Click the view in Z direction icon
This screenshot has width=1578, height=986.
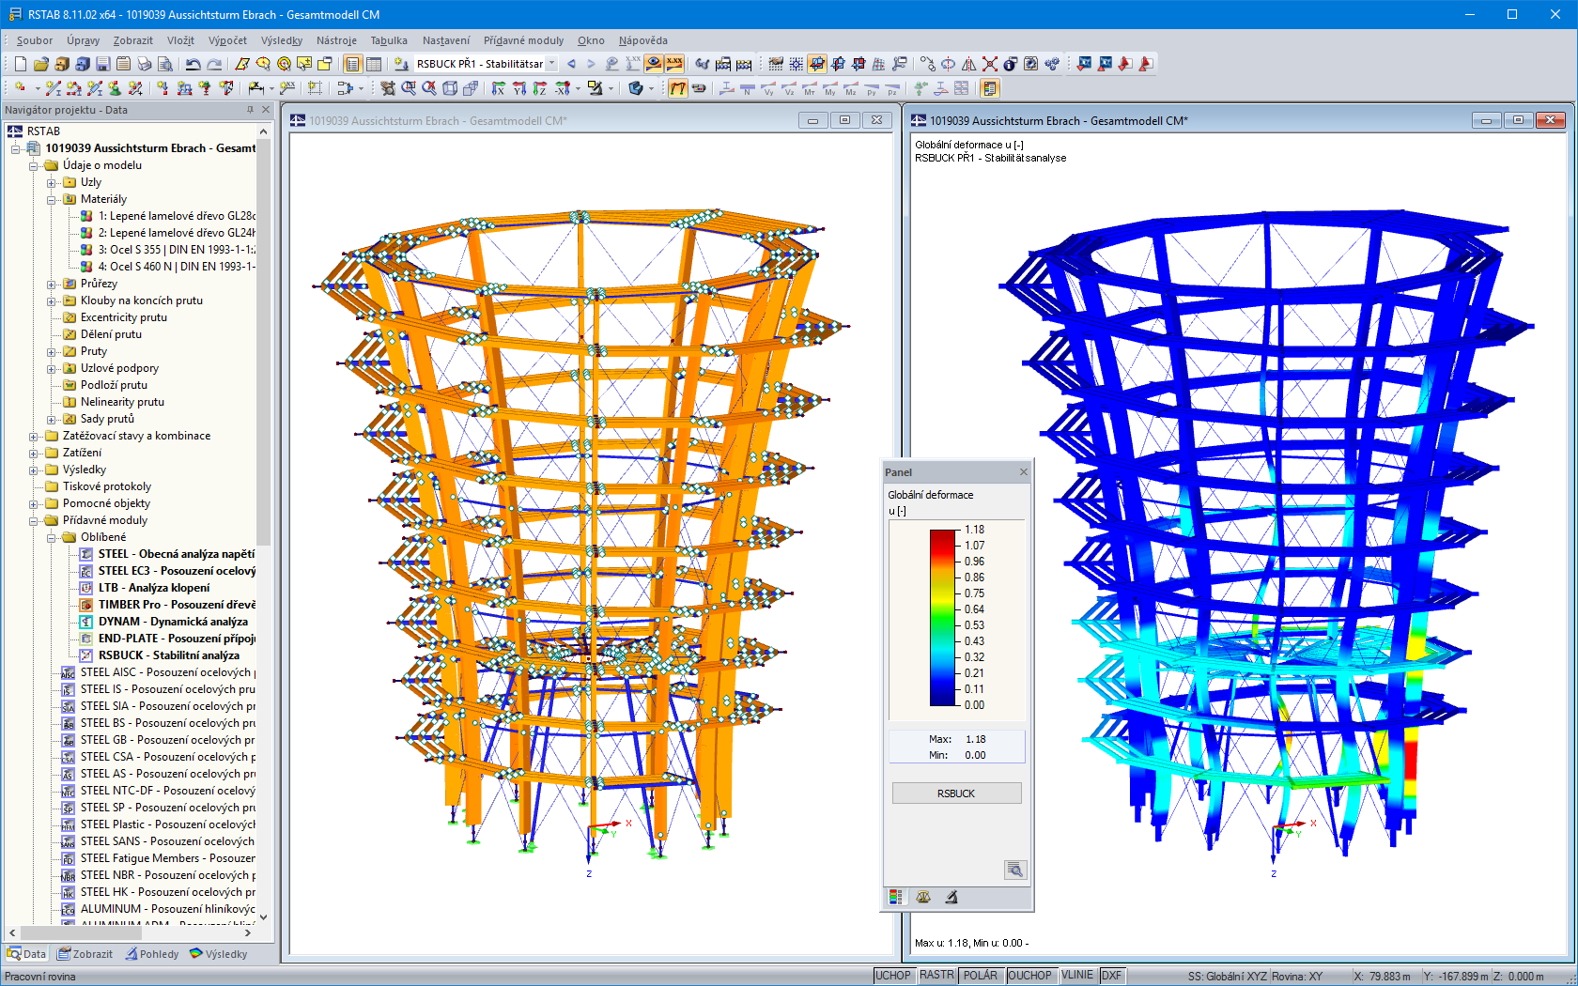540,88
